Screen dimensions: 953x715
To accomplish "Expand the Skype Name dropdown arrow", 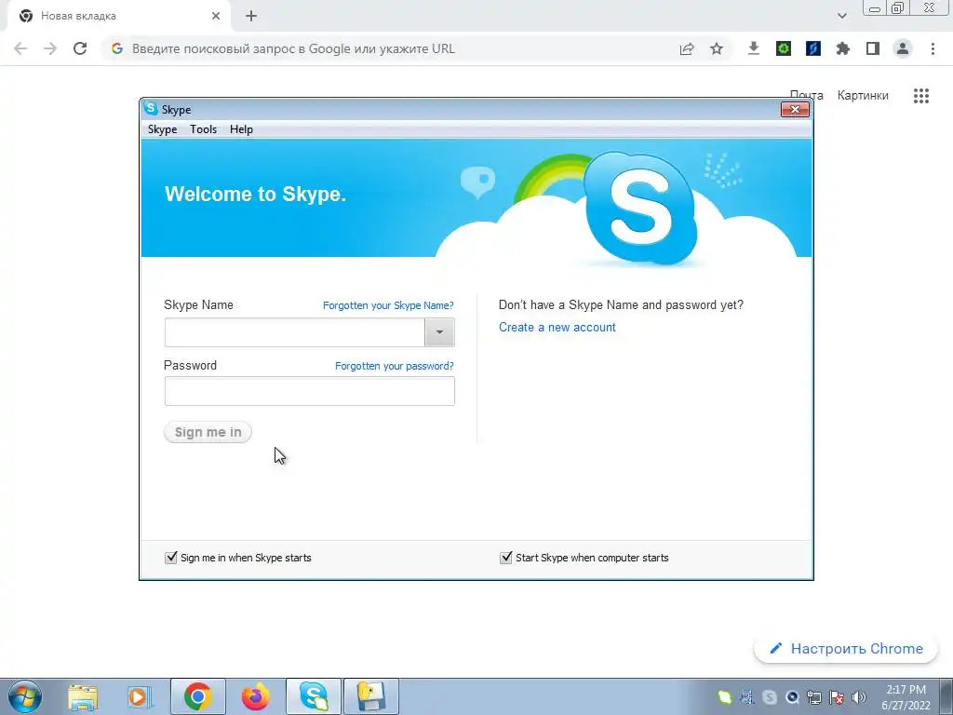I will pyautogui.click(x=439, y=332).
